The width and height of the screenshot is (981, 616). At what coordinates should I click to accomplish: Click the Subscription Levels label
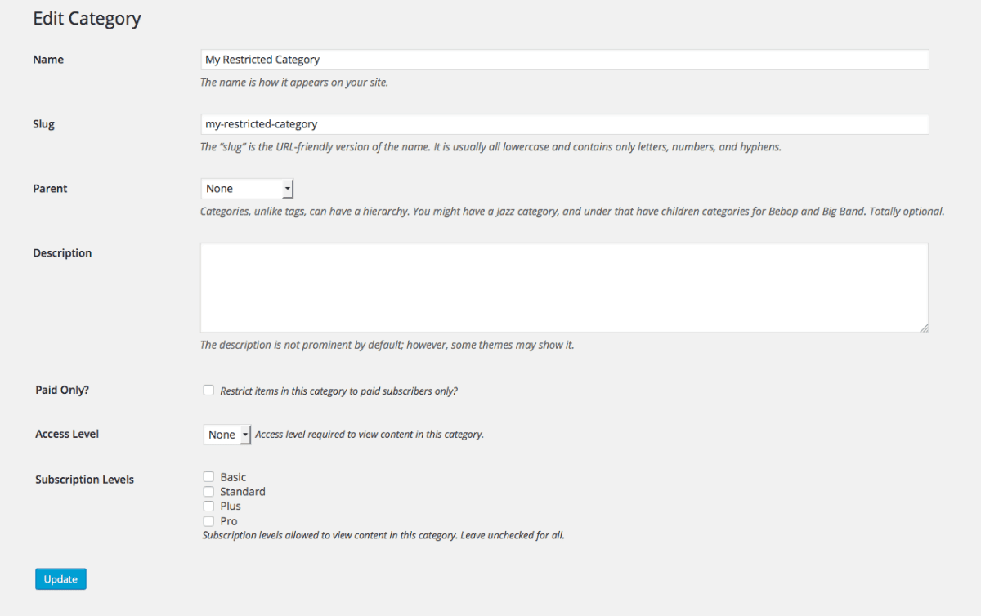[x=84, y=480]
